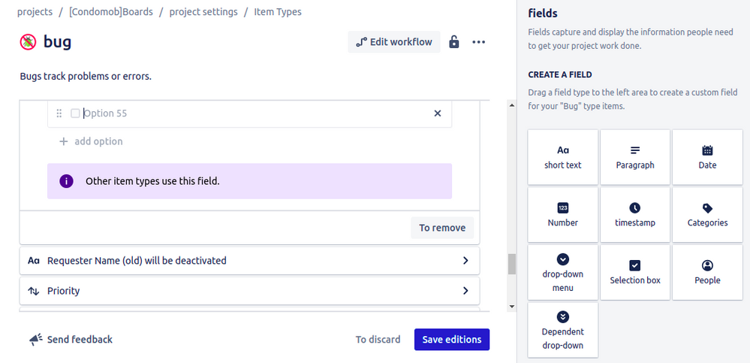Open the three-dots more actions menu
Screen dimensions: 750x363
point(478,42)
